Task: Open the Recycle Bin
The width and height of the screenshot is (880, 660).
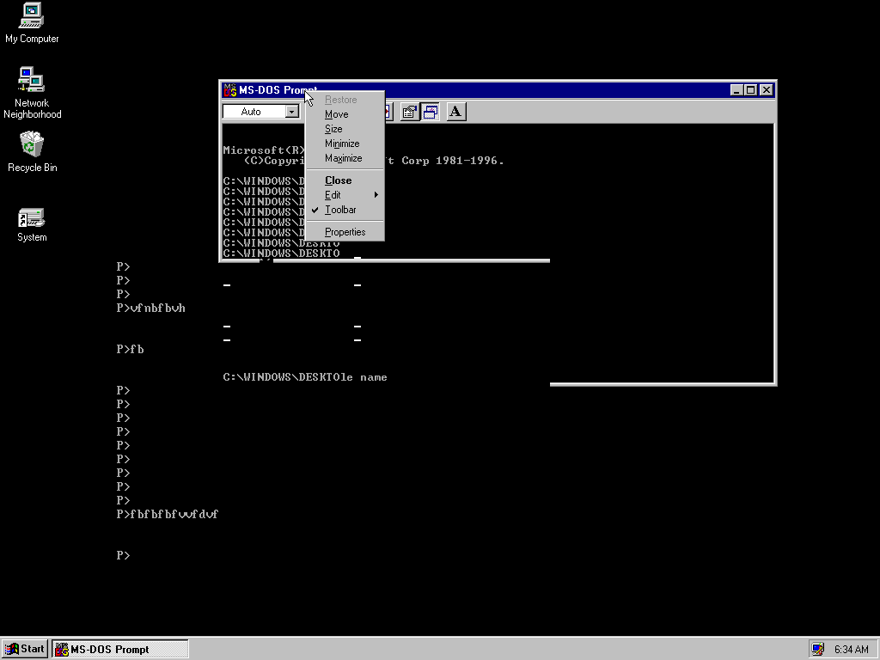Action: (x=31, y=146)
